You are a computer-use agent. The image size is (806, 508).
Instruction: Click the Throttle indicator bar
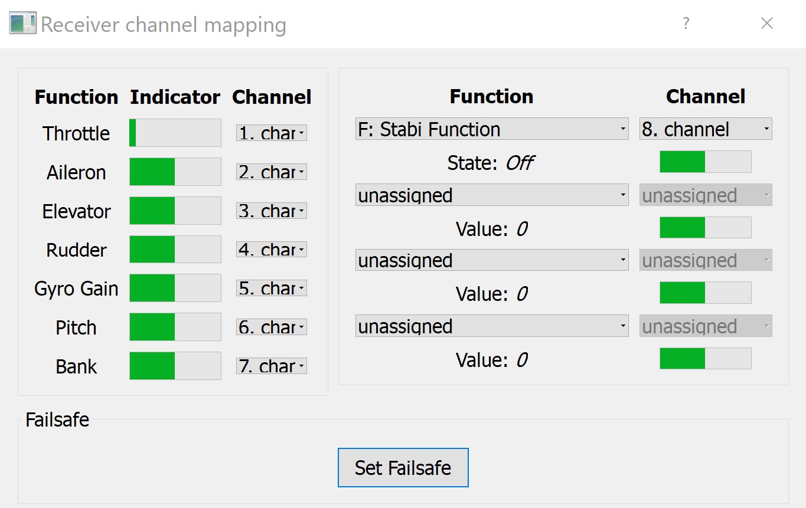coord(175,133)
